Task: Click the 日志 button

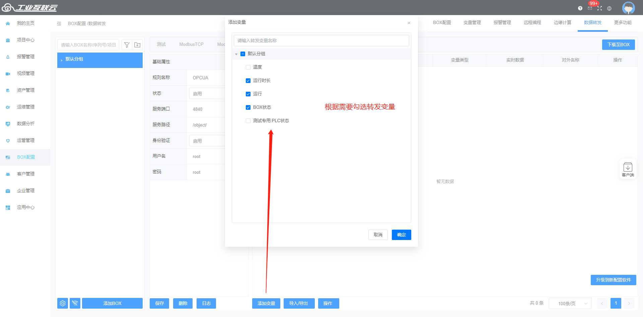Action: [206, 303]
